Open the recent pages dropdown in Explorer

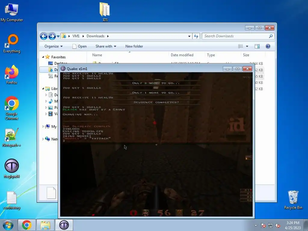58,36
